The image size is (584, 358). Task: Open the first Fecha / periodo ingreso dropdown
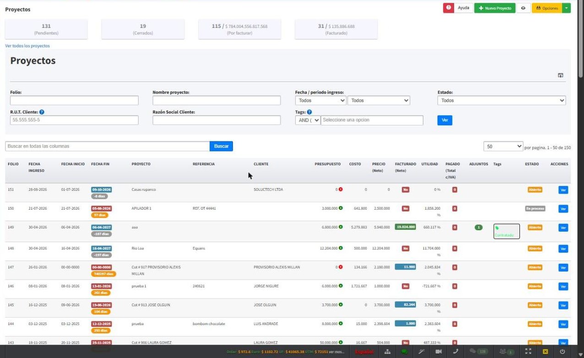pyautogui.click(x=320, y=100)
